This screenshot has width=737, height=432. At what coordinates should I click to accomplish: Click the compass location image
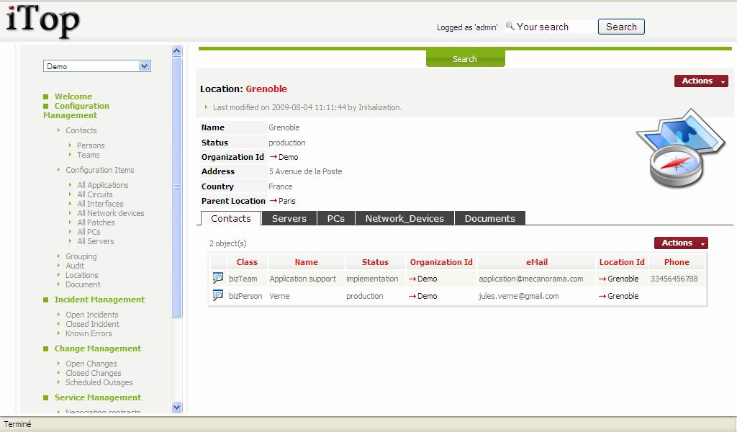pyautogui.click(x=680, y=148)
